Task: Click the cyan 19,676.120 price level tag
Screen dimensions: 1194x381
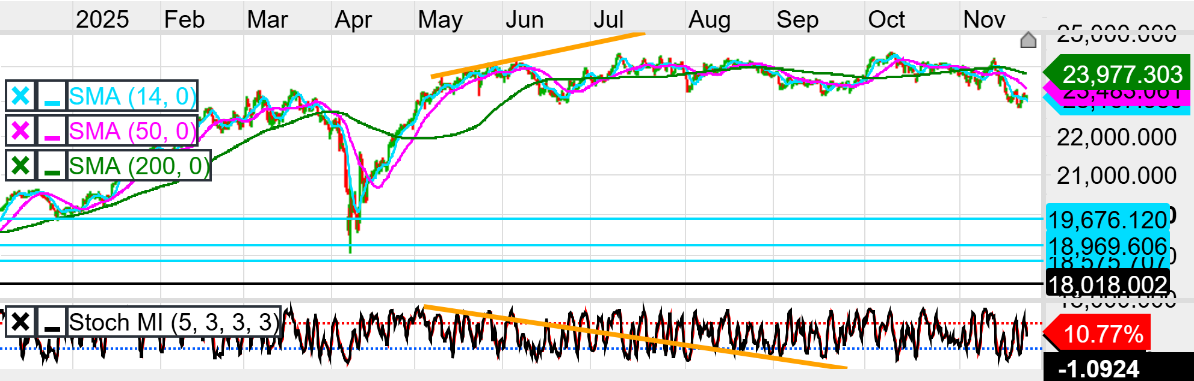Action: [x=1107, y=220]
